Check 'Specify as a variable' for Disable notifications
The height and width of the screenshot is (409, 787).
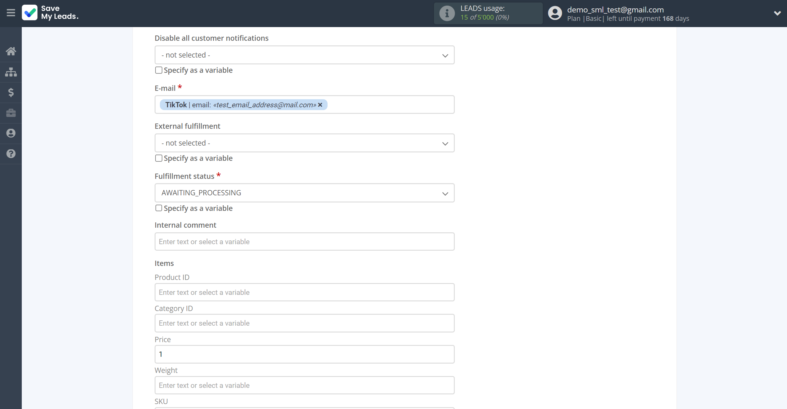(159, 70)
